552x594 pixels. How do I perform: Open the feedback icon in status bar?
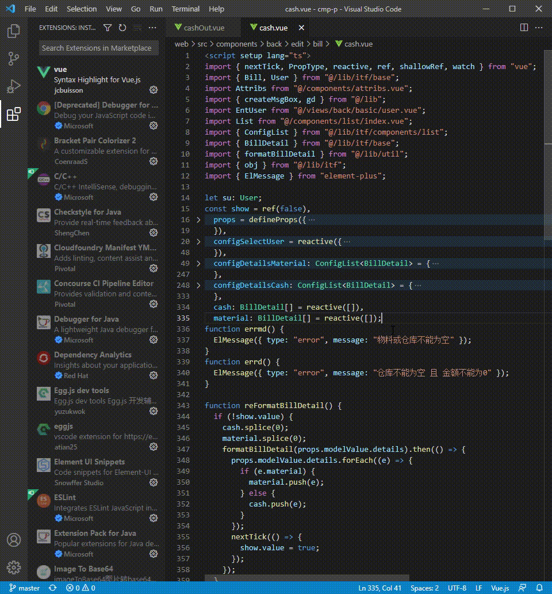point(523,588)
